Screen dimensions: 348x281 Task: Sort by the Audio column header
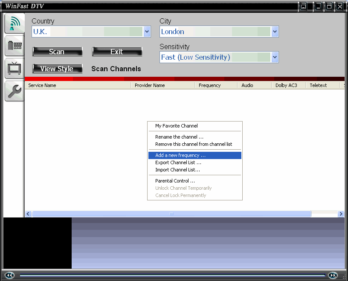(254, 85)
